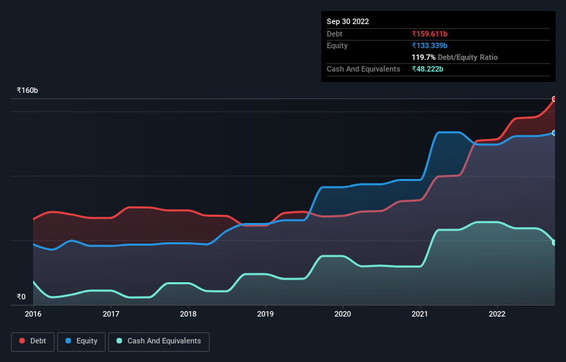Click the red Debt data point marker
Viewport: 566px width, 362px height.
click(554, 99)
